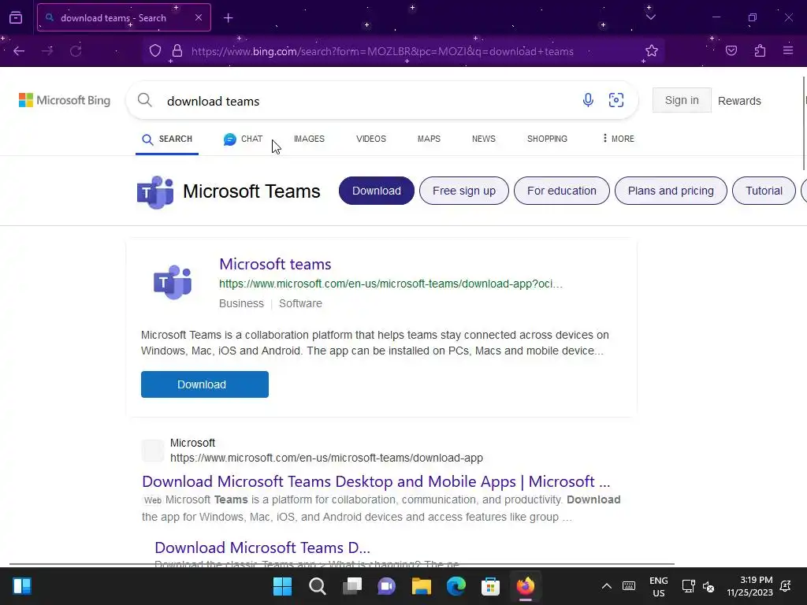Viewport: 807px width, 605px height.
Task: Click Firefox icon on taskbar
Action: click(x=526, y=586)
